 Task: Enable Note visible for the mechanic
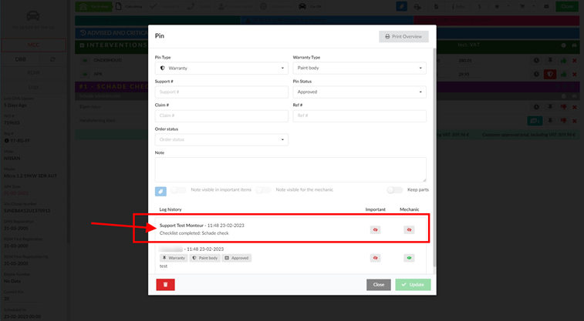tap(264, 189)
